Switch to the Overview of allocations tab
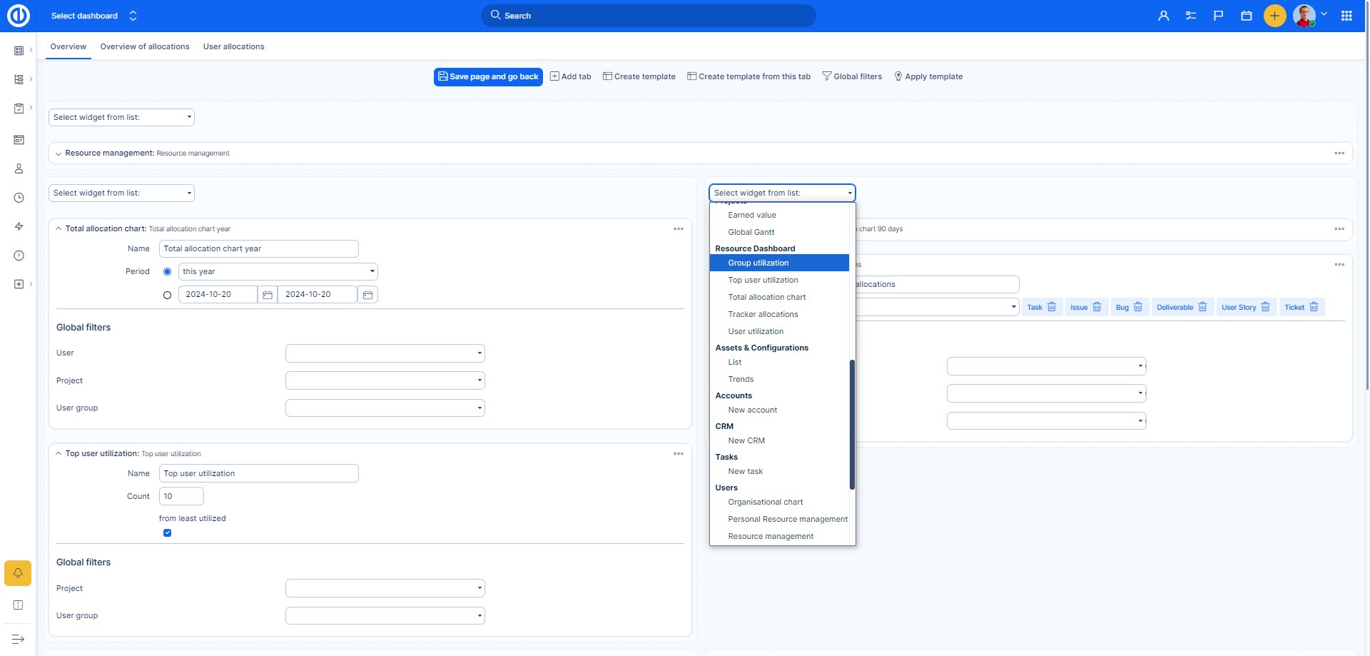 pyautogui.click(x=145, y=46)
